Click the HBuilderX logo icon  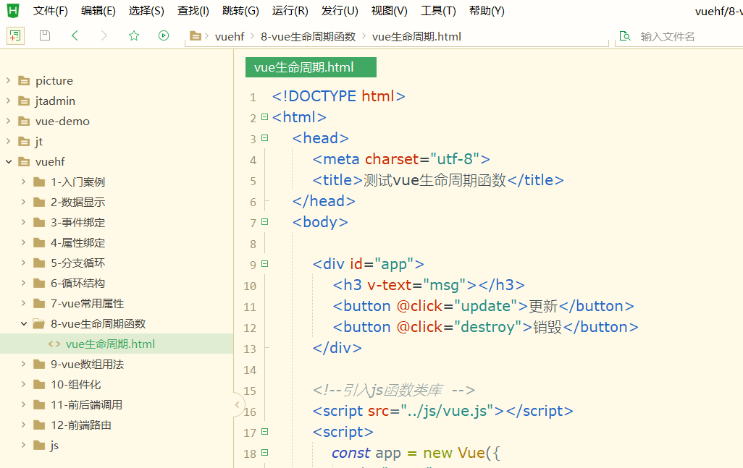[x=13, y=10]
